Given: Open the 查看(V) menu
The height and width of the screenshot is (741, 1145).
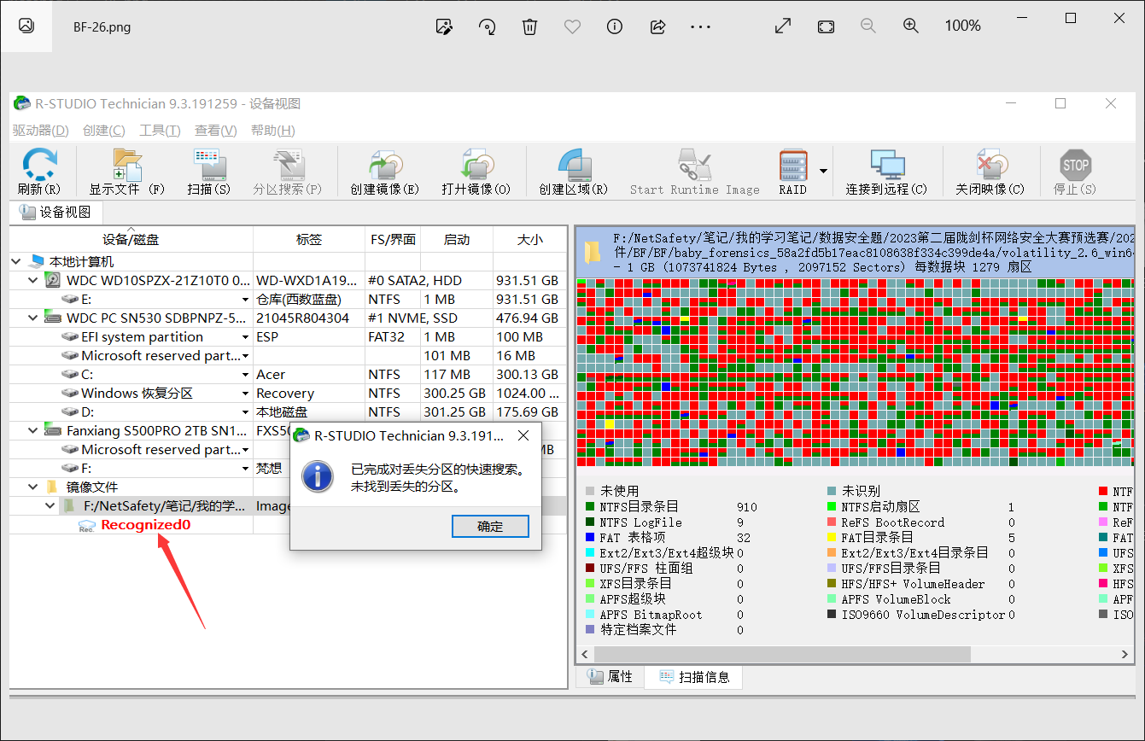Looking at the screenshot, I should pyautogui.click(x=216, y=131).
